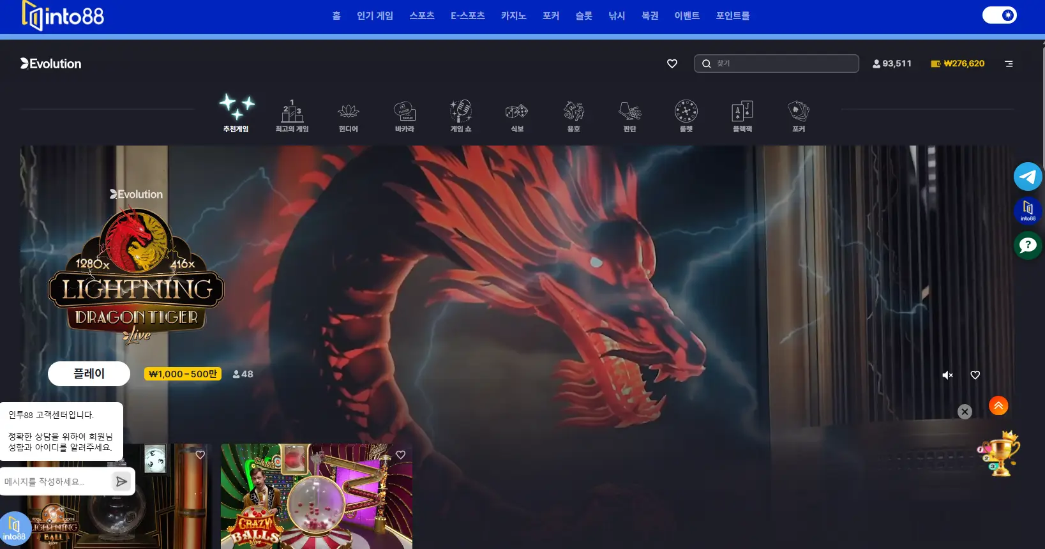Screen dimensions: 1045x549
Task: Open the 최고의 게임 podium category
Action: [292, 112]
